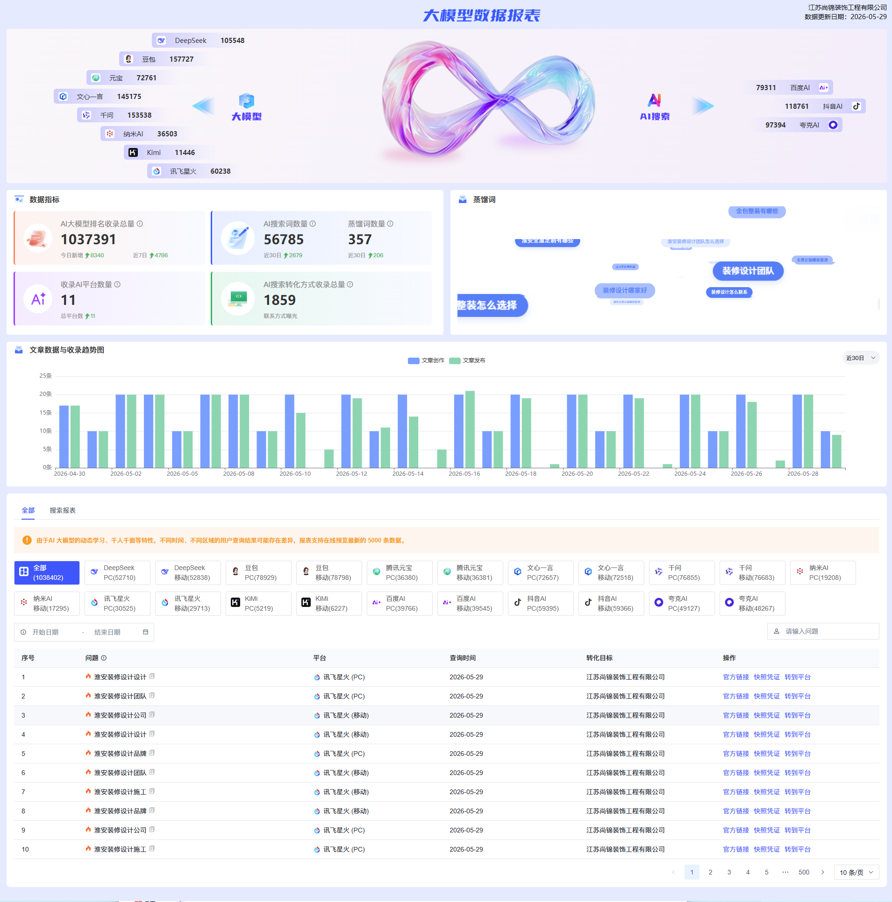Filter by 讯飞星火 PC(30525)
Image resolution: width=892 pixels, height=902 pixels.
[117, 604]
